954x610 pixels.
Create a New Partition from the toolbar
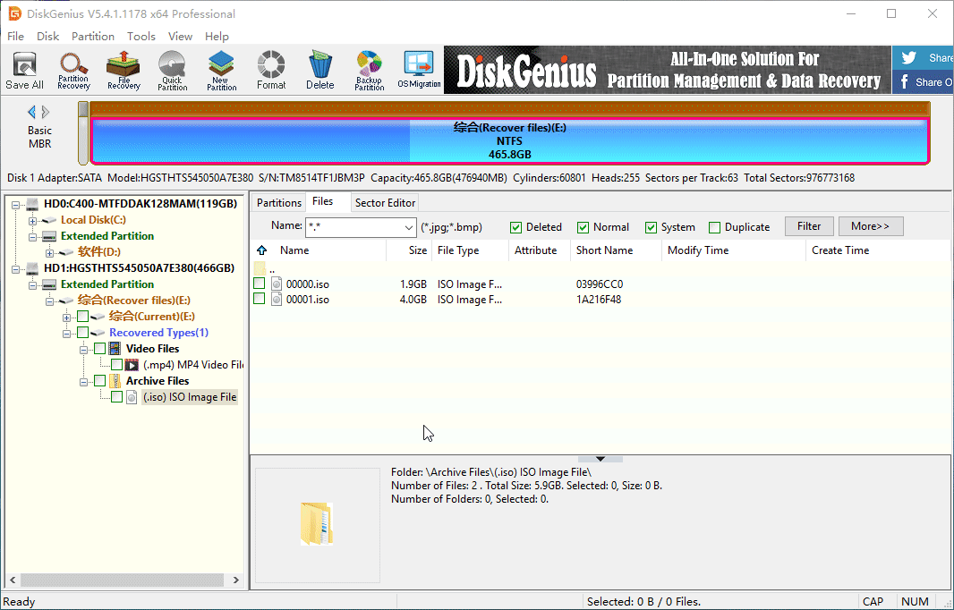221,70
